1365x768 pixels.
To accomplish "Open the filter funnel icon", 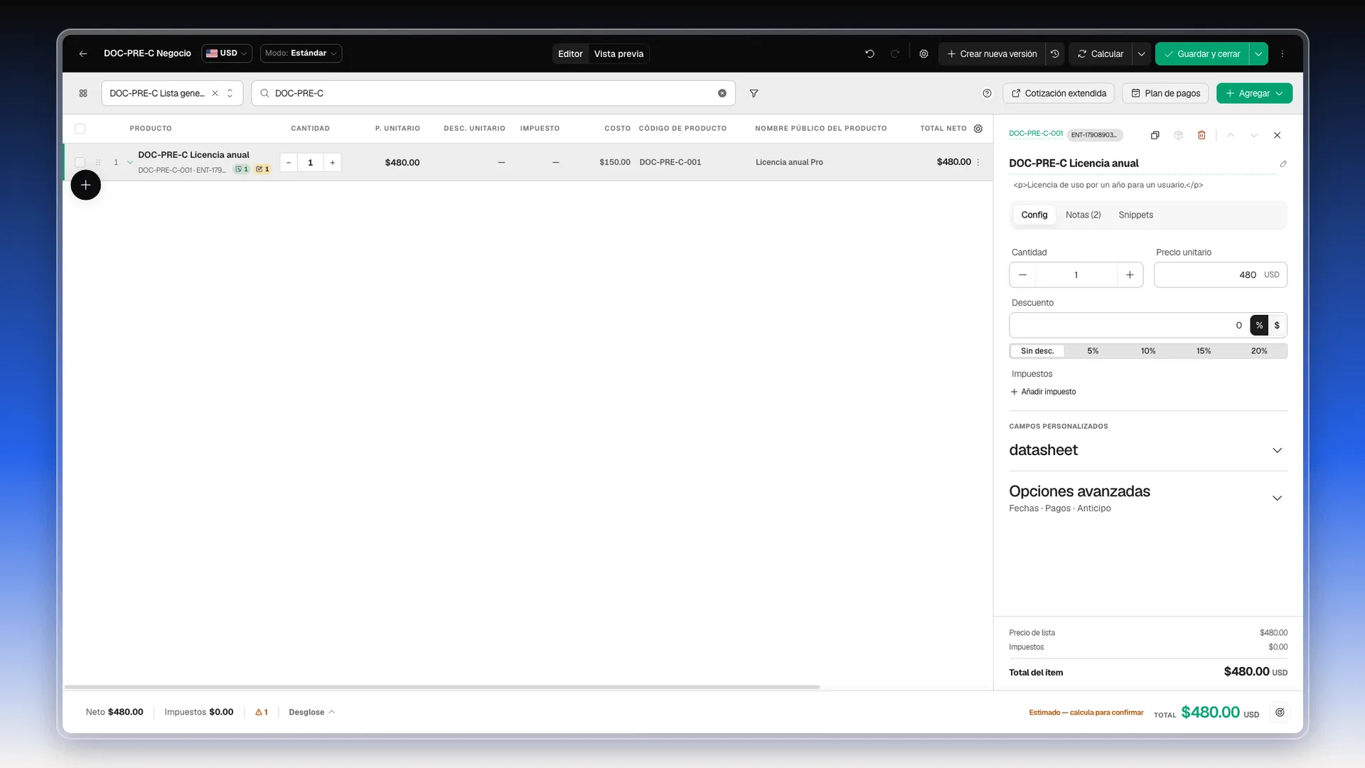I will [754, 93].
